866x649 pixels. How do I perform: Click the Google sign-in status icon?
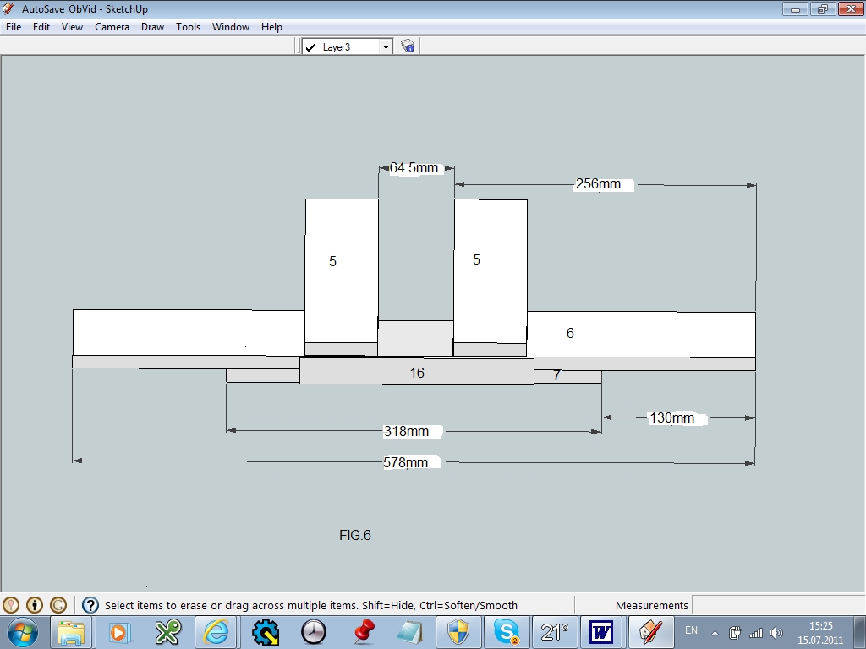pos(58,605)
